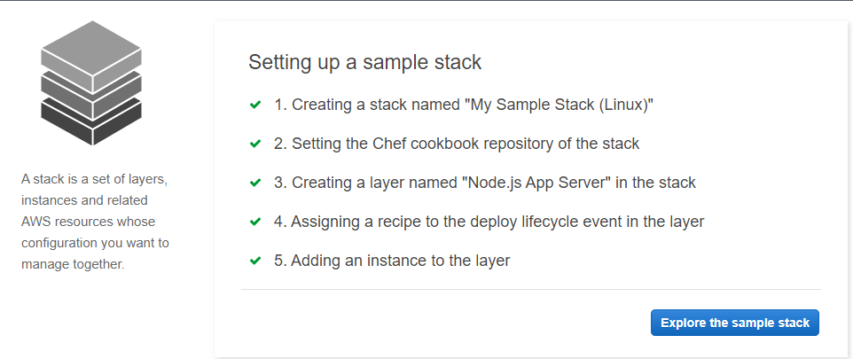Click the "AWS resources whose" description line
The width and height of the screenshot is (853, 359).
pyautogui.click(x=88, y=222)
